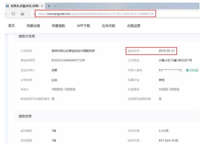
Task: Click 无 value beside 征信报告逾期信息
Action: point(160,99)
